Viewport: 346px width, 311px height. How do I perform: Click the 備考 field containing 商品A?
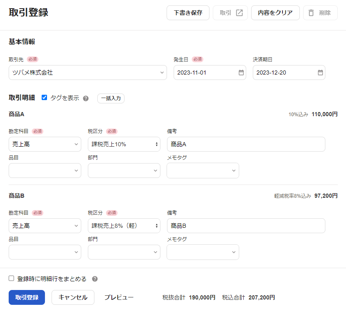tap(246, 144)
